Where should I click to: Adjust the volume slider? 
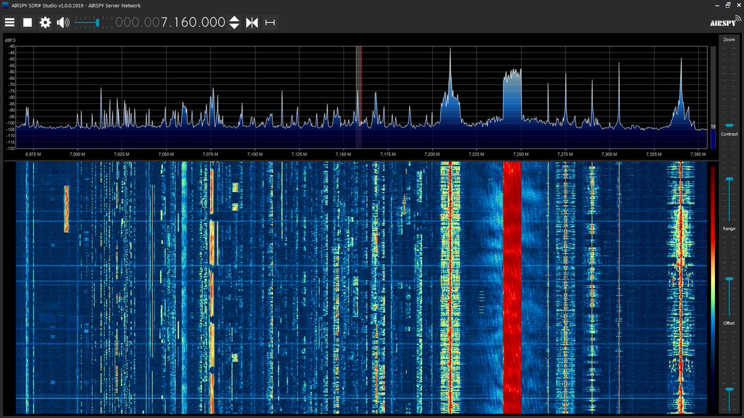click(x=96, y=22)
